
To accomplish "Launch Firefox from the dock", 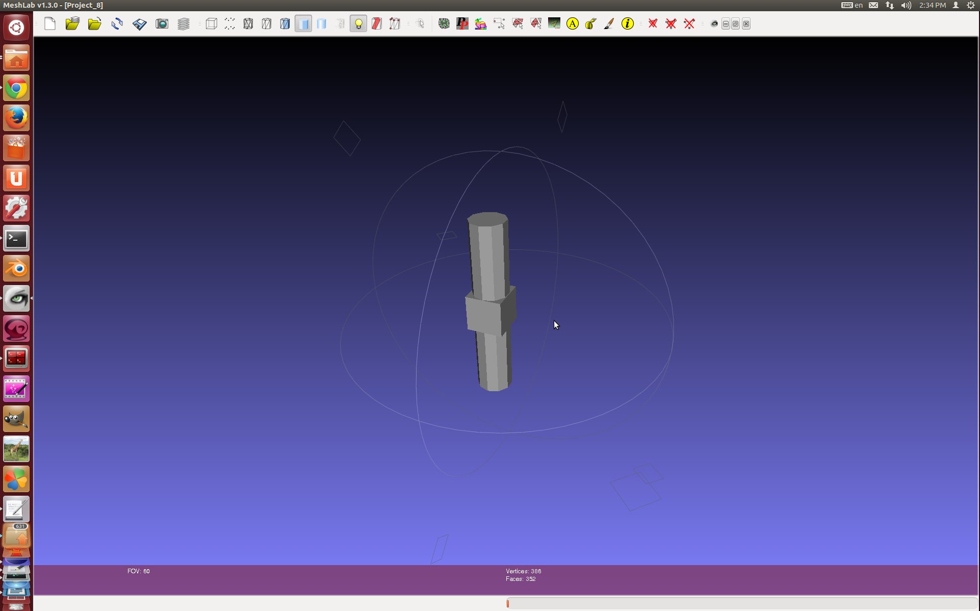I will pyautogui.click(x=16, y=118).
